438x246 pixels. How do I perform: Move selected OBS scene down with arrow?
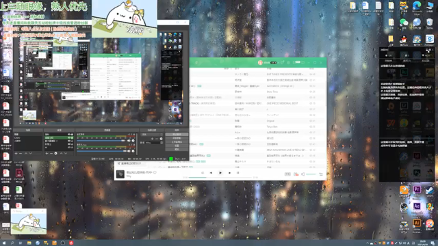[x=30, y=153]
